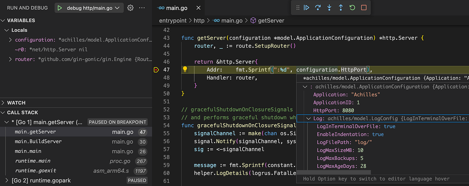The height and width of the screenshot is (186, 469).
Task: Click the getServer breadcrumb symbol
Action: (x=267, y=20)
